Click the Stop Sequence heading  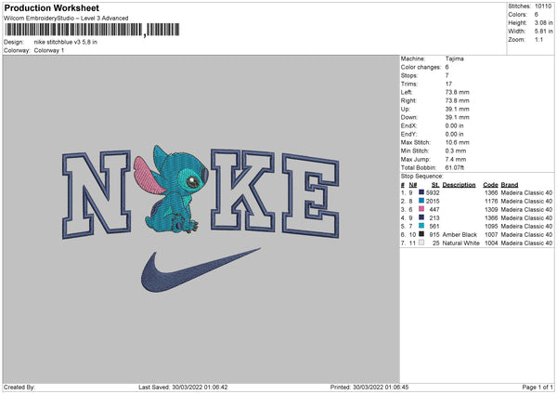click(x=422, y=176)
